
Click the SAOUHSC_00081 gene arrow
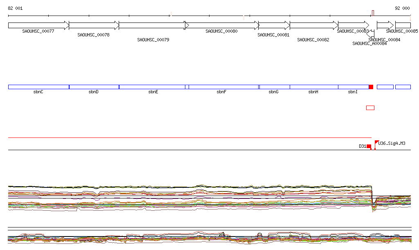274,25
